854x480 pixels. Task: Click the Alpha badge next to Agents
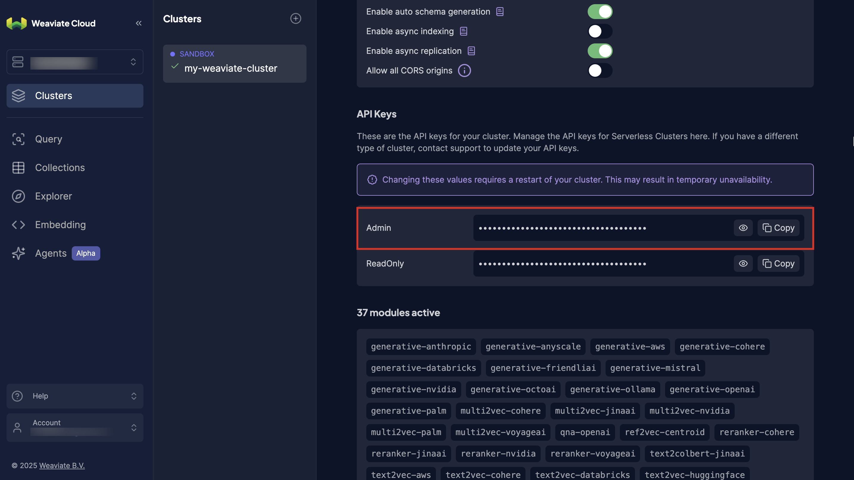[x=86, y=253]
